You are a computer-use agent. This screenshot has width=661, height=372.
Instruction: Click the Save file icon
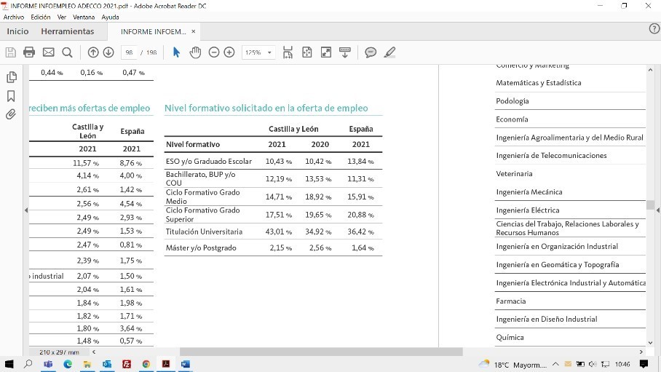pyautogui.click(x=10, y=52)
